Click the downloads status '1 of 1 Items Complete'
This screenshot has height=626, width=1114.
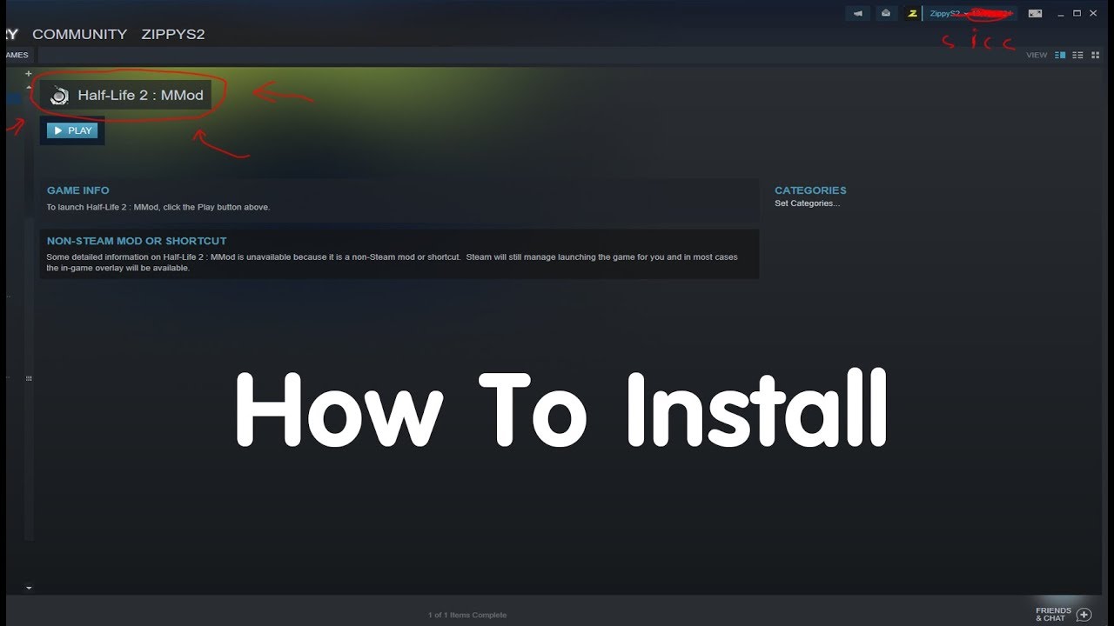(467, 615)
